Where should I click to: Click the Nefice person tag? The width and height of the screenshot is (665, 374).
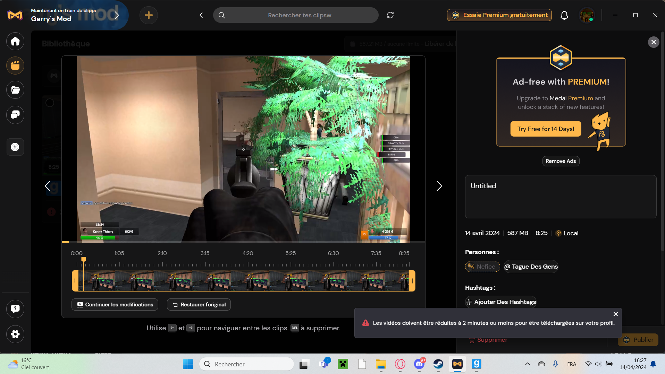click(482, 267)
